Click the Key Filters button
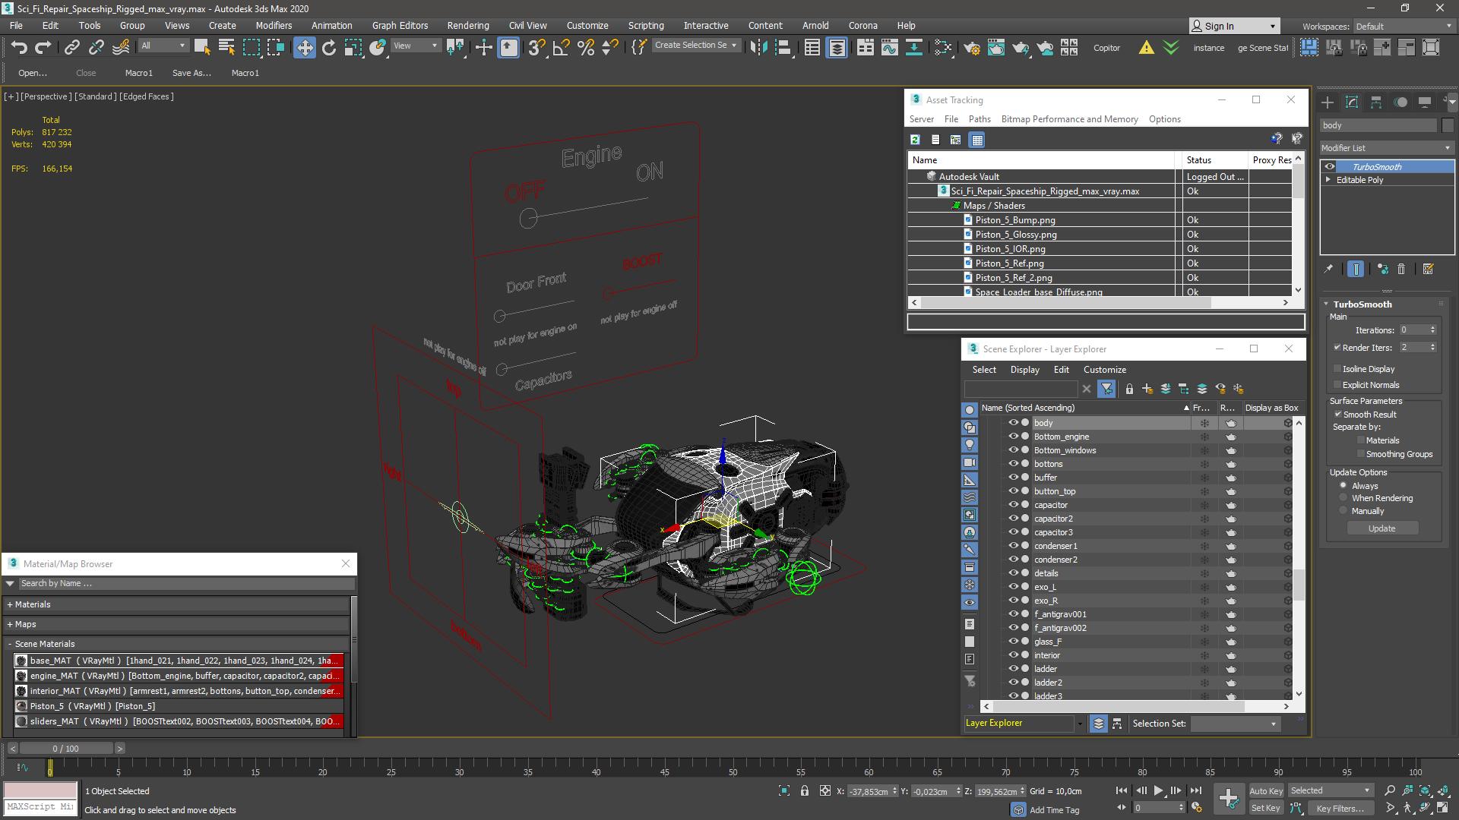 click(1340, 809)
